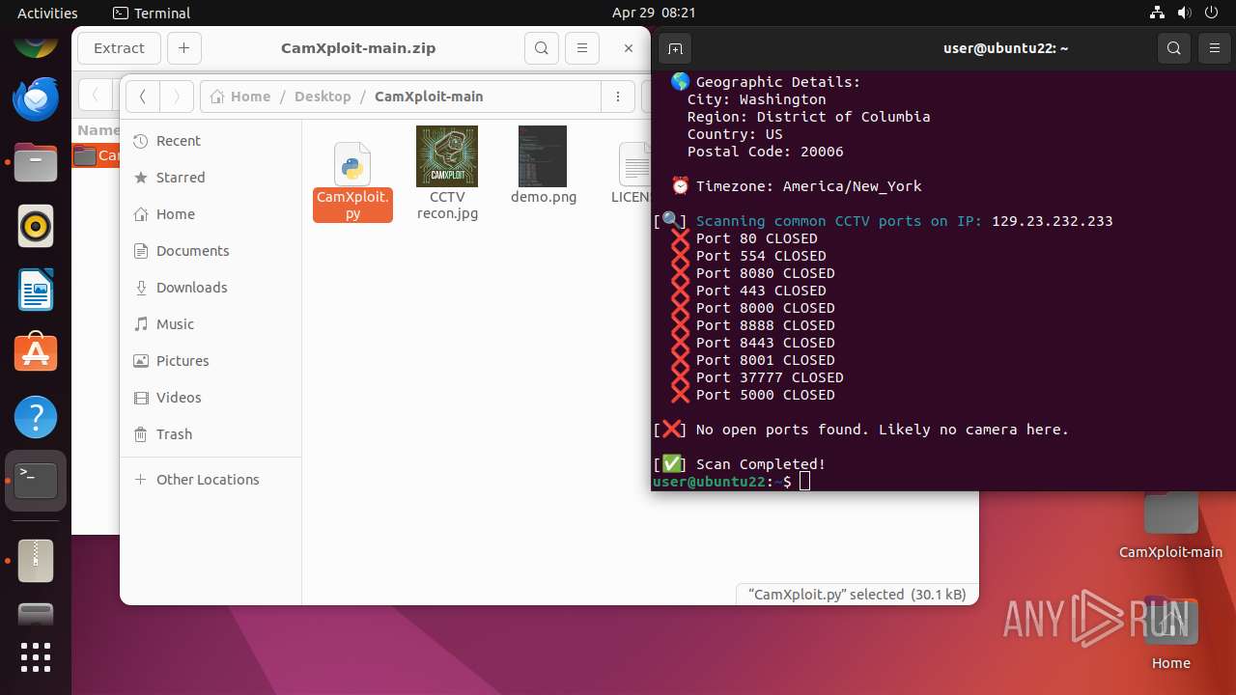Click the add files plus button

[183, 48]
